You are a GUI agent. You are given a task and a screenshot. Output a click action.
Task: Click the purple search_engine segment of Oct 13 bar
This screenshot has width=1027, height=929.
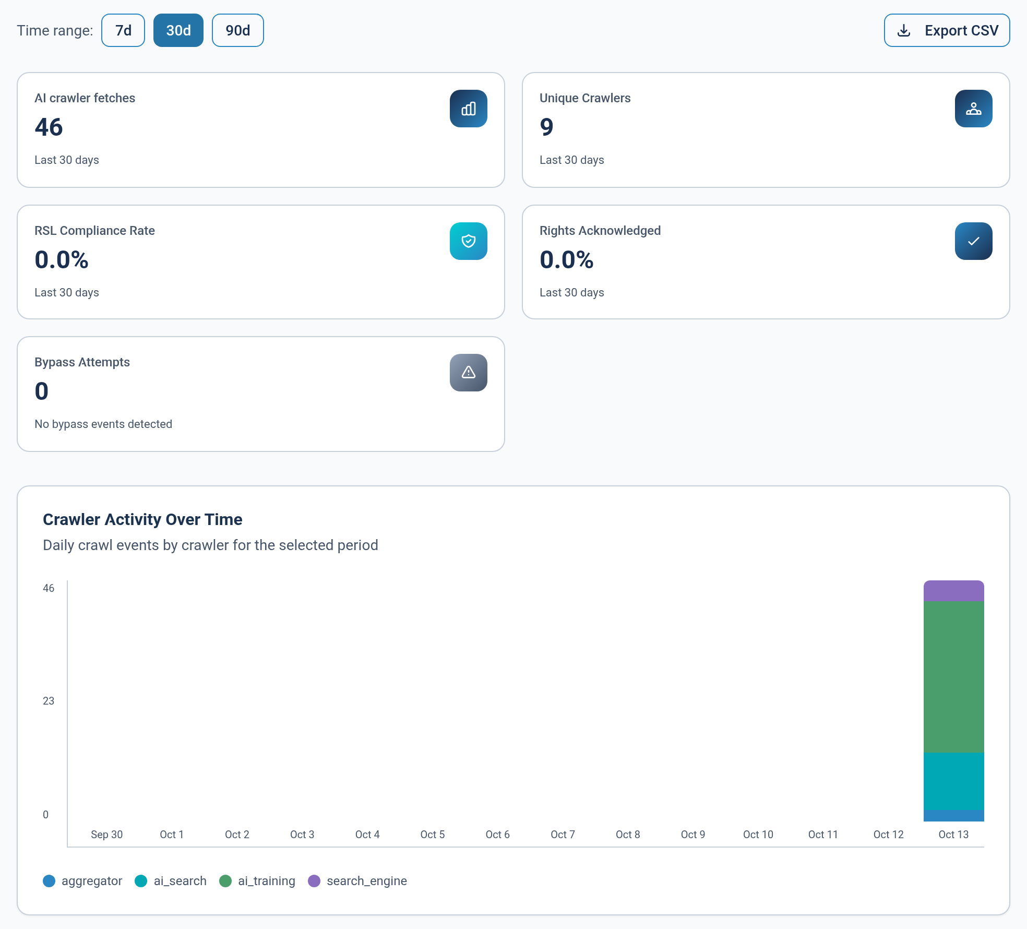tap(954, 591)
